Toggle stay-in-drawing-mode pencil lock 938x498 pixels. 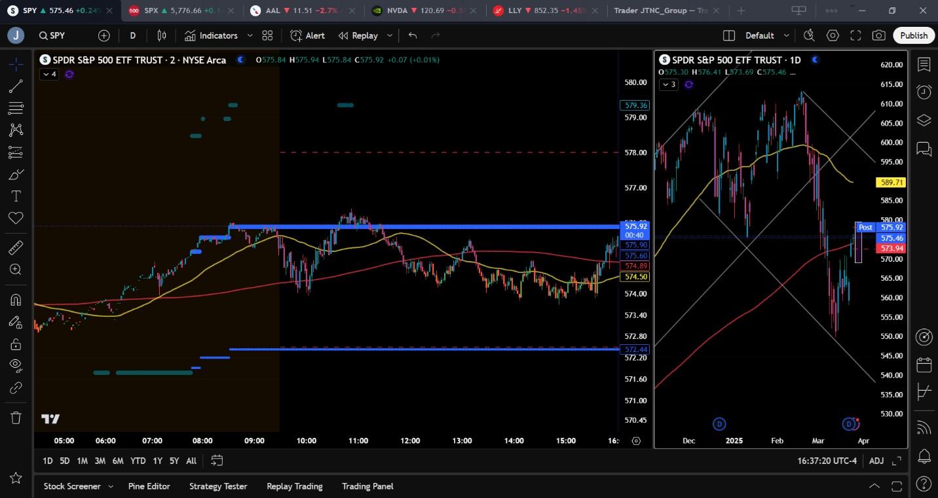point(16,322)
